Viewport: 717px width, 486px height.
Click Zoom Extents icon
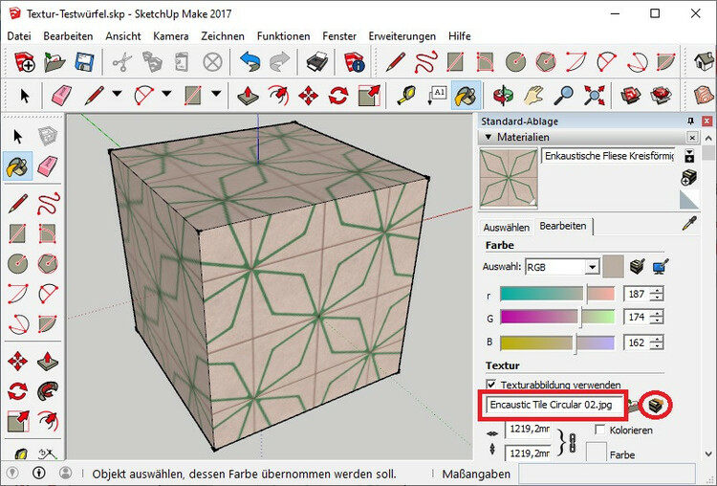coord(594,96)
